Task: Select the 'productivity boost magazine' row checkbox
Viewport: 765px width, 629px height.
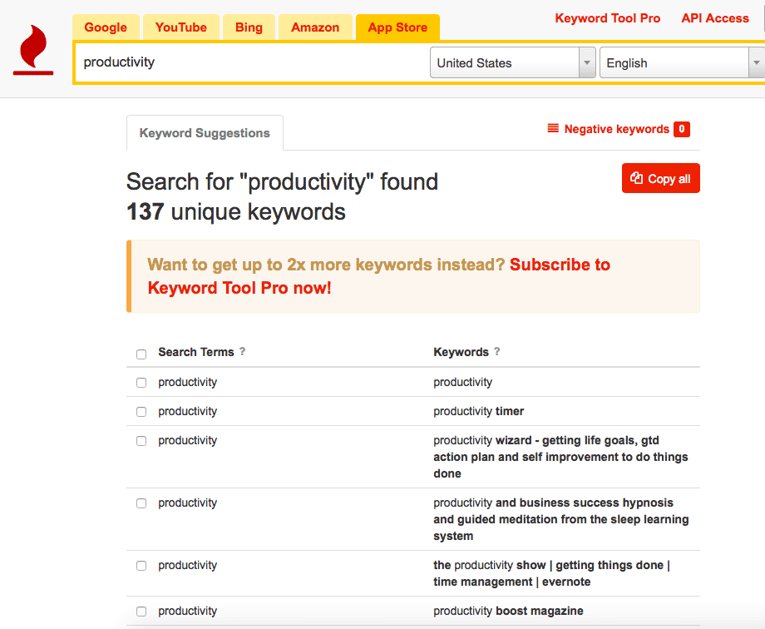Action: tap(141, 612)
